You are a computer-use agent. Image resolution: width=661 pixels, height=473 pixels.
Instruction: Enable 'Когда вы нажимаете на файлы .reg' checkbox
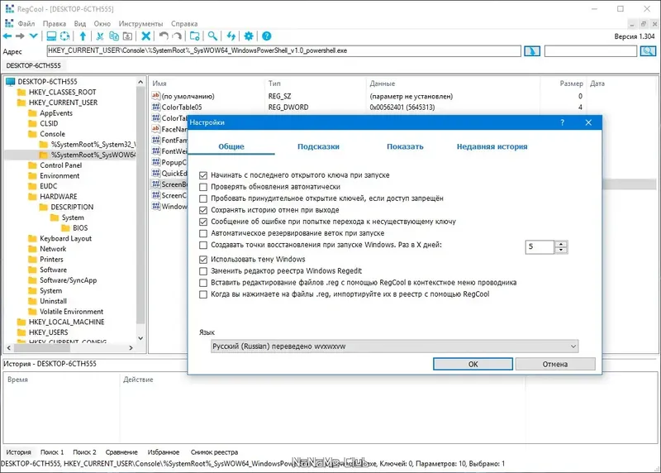(203, 294)
